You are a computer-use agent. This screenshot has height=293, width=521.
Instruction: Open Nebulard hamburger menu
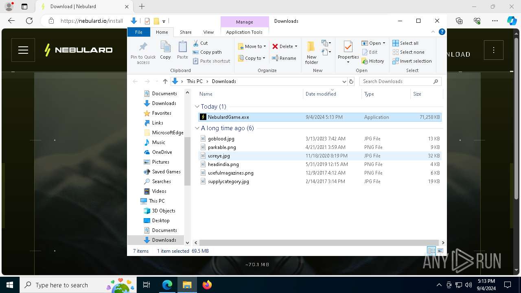23,50
